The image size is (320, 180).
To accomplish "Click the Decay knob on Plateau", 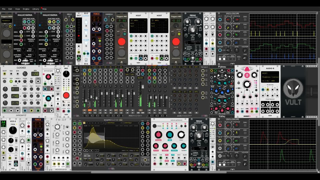I will [x=227, y=91].
